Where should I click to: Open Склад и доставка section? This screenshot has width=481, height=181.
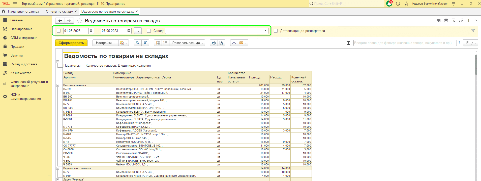(24, 64)
